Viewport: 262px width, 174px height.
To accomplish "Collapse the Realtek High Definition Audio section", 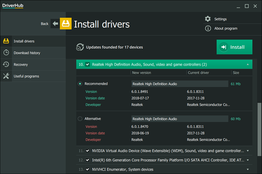I will (247, 65).
